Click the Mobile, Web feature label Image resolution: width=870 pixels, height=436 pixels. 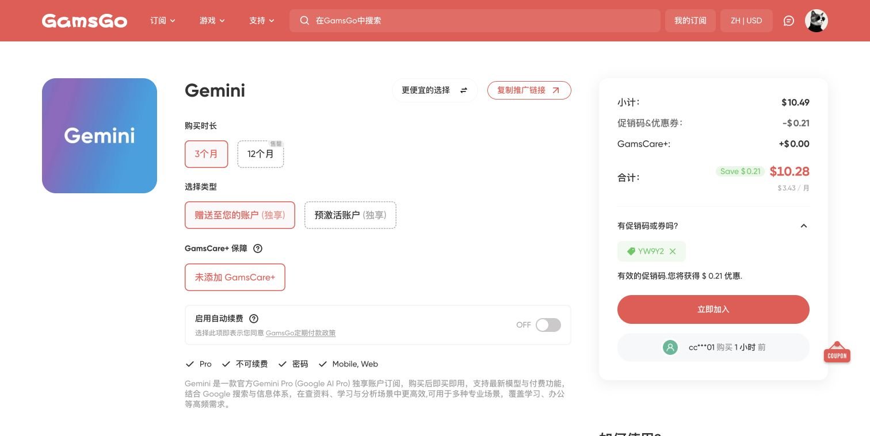(x=355, y=364)
